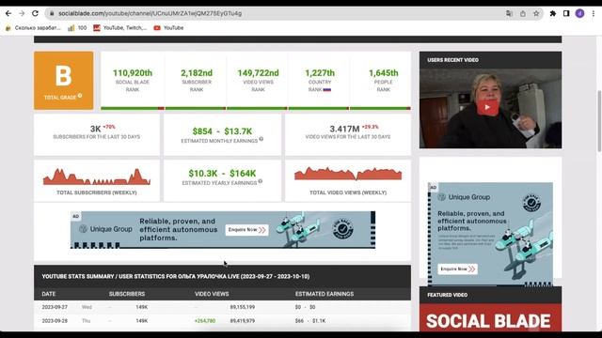Toggle the browser side panel icon
This screenshot has width=602, height=338.
click(566, 13)
